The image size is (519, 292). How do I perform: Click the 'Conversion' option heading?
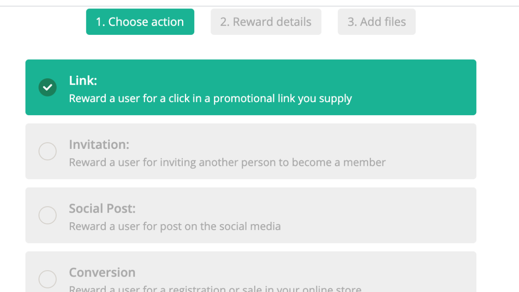coord(102,273)
